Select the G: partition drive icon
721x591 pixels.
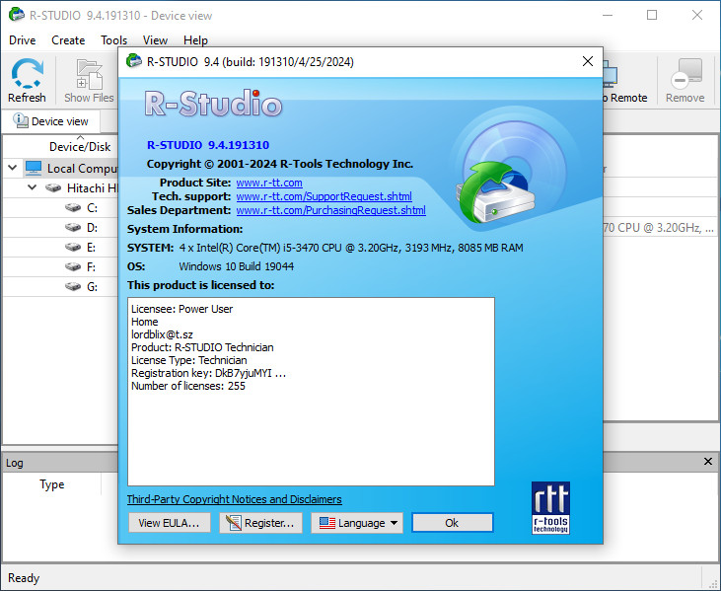[x=73, y=286]
